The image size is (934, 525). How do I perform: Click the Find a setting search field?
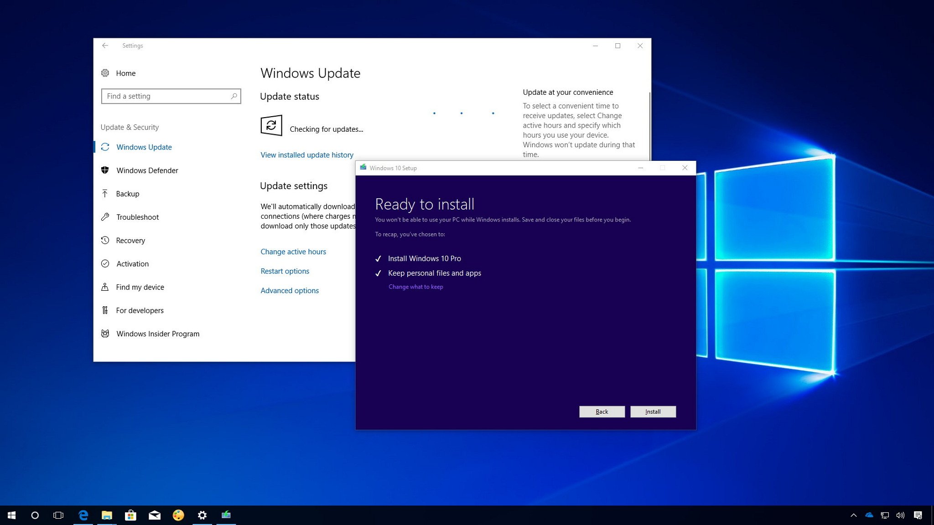[x=171, y=96]
